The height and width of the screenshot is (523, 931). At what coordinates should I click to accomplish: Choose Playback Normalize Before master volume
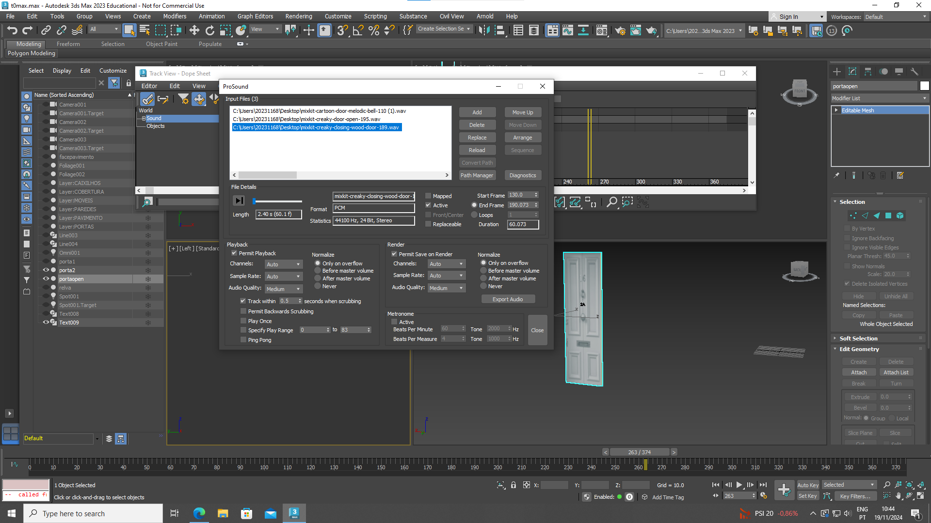(318, 271)
